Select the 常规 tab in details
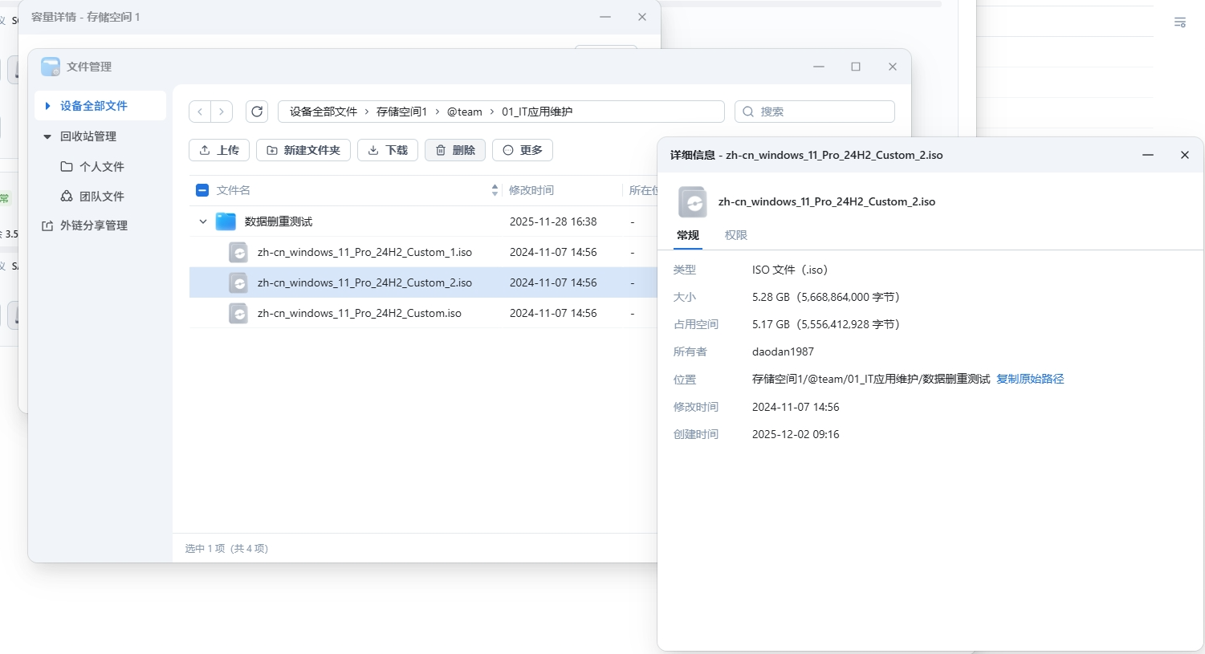 (x=688, y=235)
